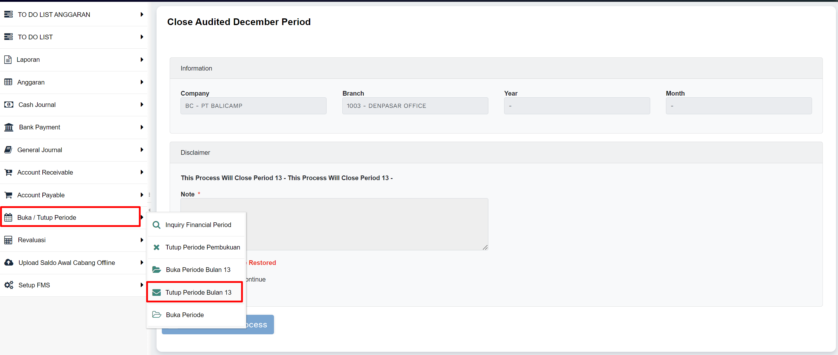The image size is (838, 355).
Task: Click the sidebar collapse handle dots
Action: tap(149, 195)
